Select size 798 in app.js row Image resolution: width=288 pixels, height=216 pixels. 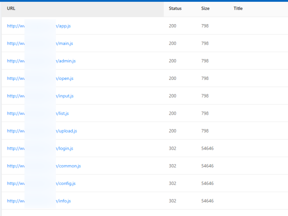point(205,26)
